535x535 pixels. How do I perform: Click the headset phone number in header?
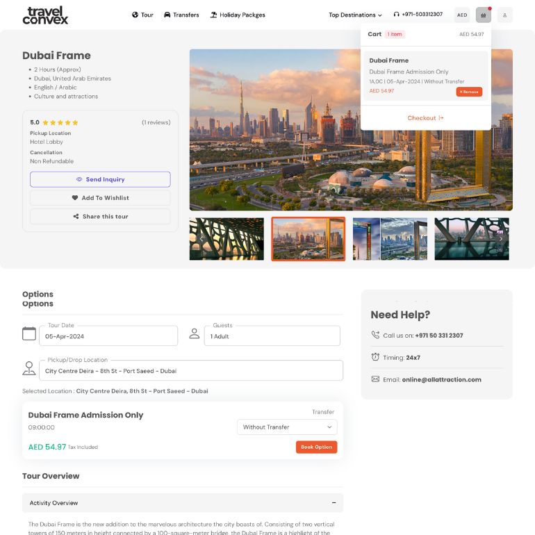tap(418, 15)
